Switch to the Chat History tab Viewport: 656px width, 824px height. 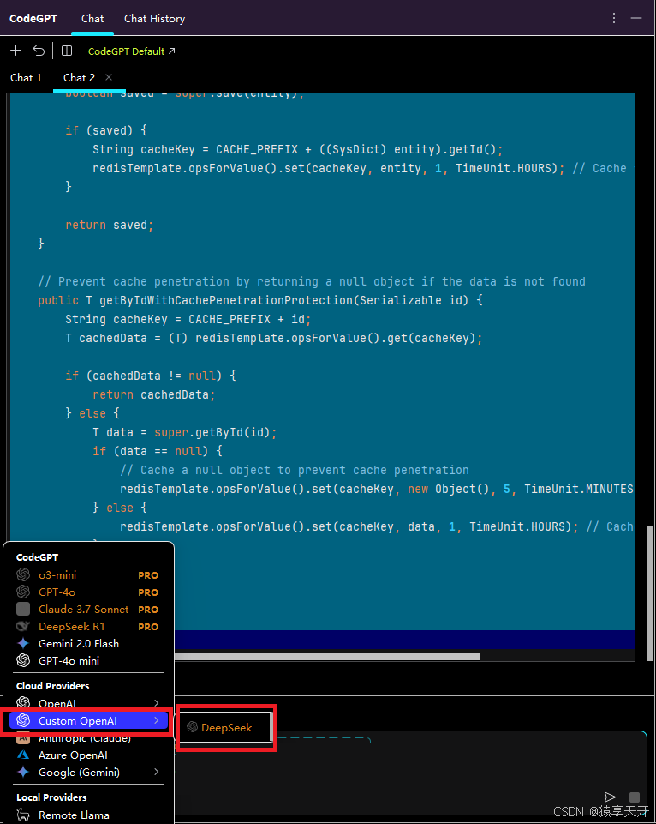(x=154, y=18)
